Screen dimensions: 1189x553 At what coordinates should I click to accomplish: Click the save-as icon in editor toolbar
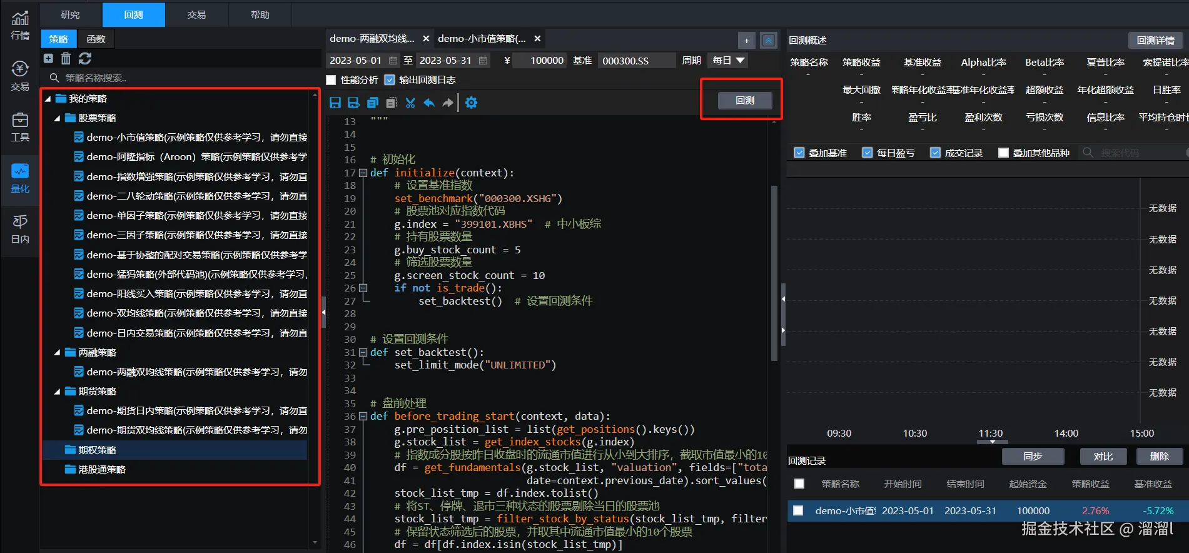(x=354, y=103)
